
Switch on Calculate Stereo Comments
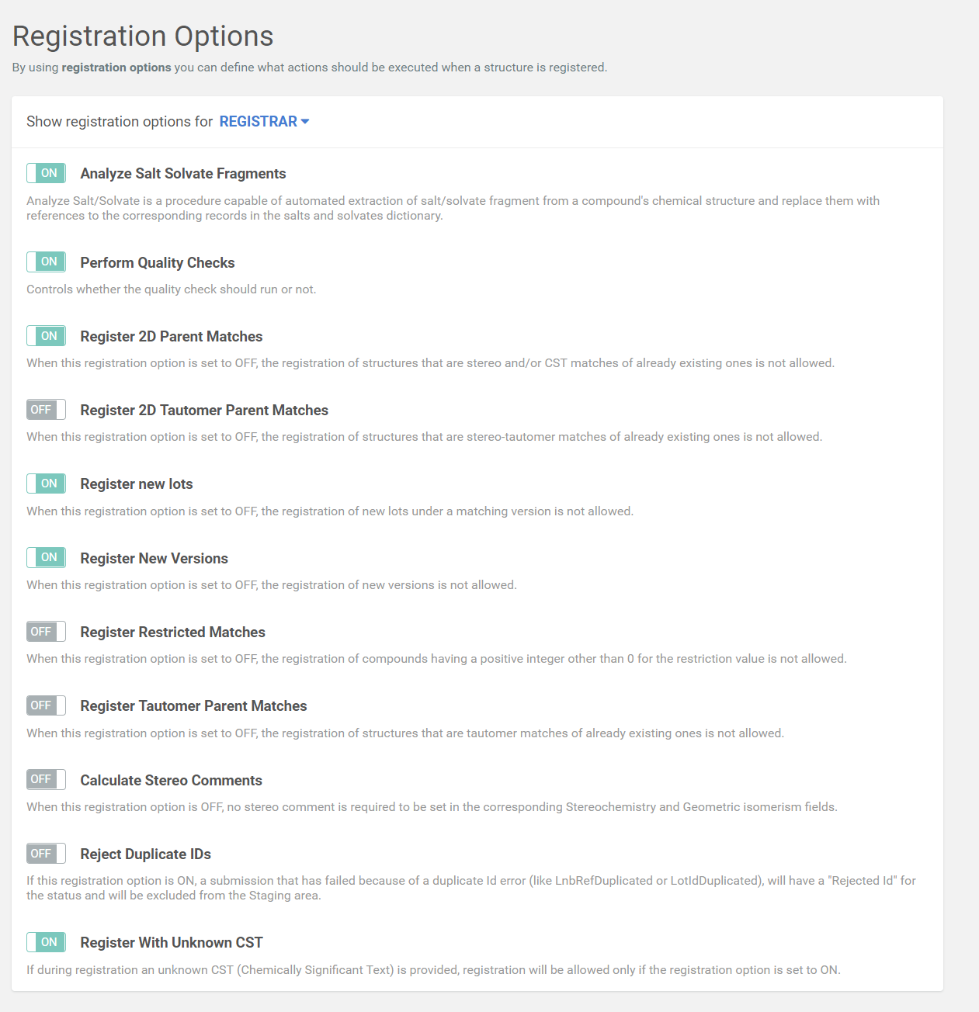click(x=46, y=779)
